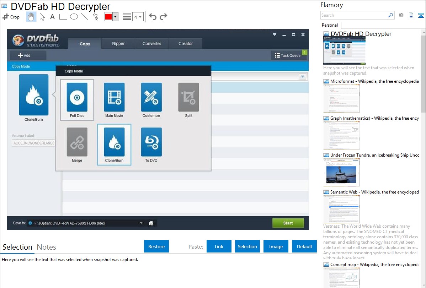Pick the rectangle drawing tool

[63, 17]
